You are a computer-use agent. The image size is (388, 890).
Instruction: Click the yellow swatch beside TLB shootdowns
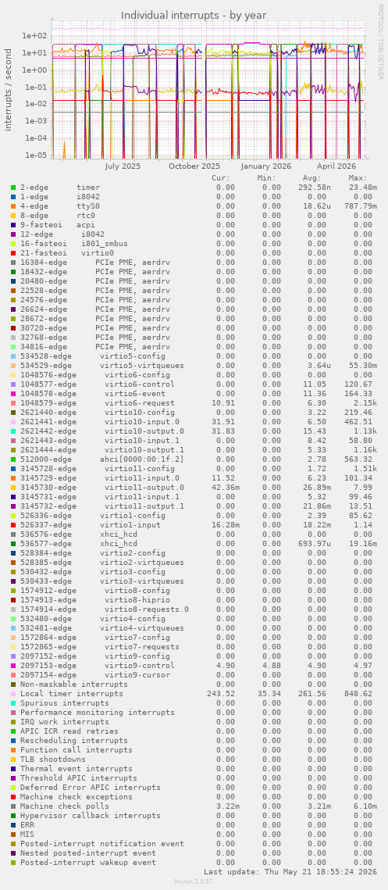click(x=13, y=759)
